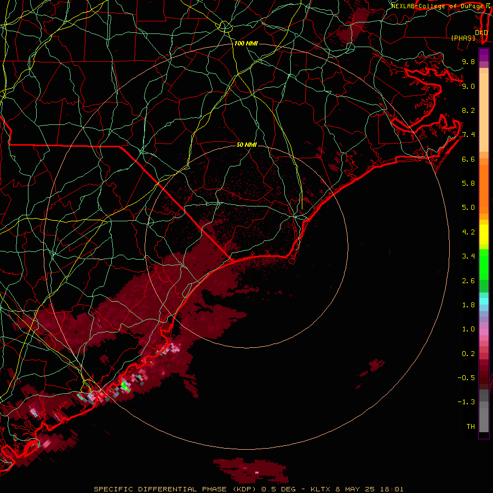
Task: Click the 5.0 legend value
Action: click(x=468, y=208)
